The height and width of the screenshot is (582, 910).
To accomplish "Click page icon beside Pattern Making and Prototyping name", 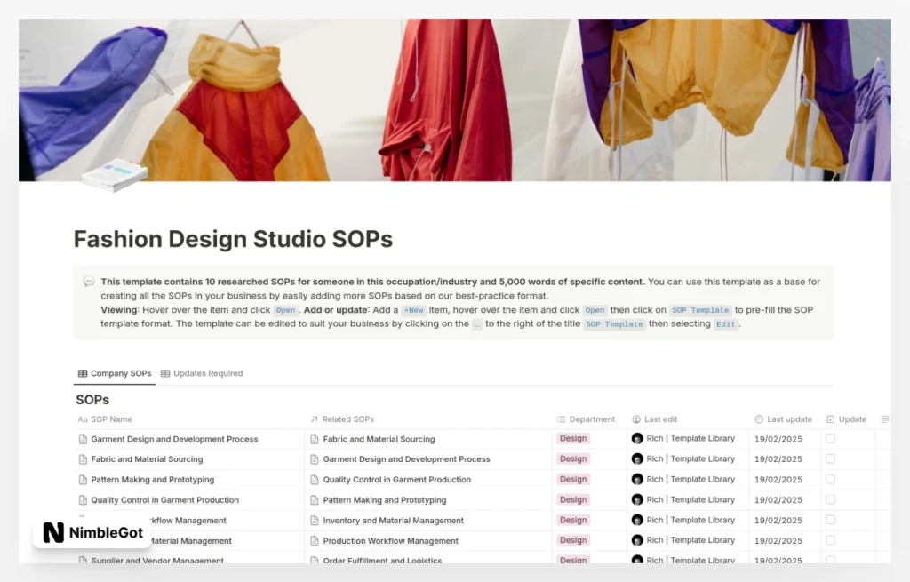I will point(83,480).
